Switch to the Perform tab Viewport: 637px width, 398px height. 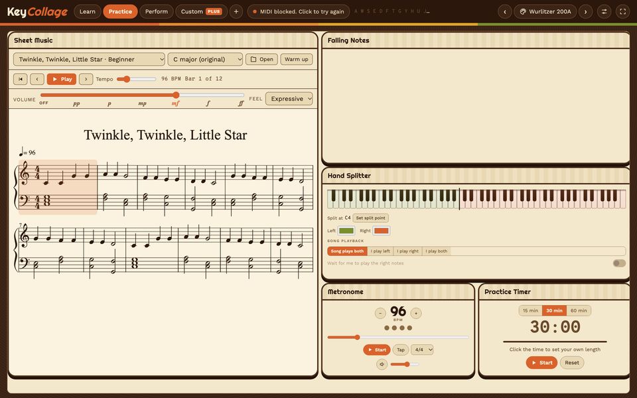[x=157, y=12]
